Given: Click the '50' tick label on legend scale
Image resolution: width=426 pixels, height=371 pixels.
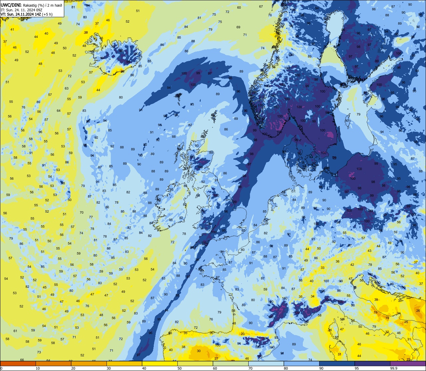Looking at the screenshot, I should click(x=179, y=368).
